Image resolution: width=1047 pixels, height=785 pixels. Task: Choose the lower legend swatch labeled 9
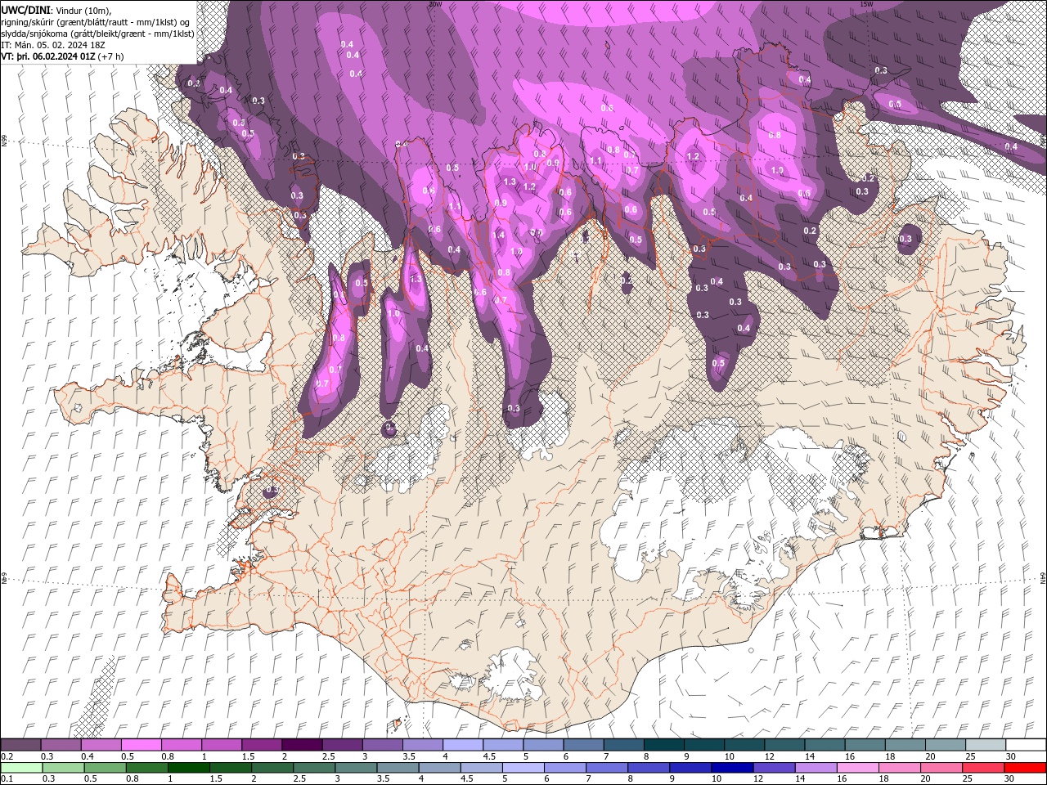(x=690, y=768)
